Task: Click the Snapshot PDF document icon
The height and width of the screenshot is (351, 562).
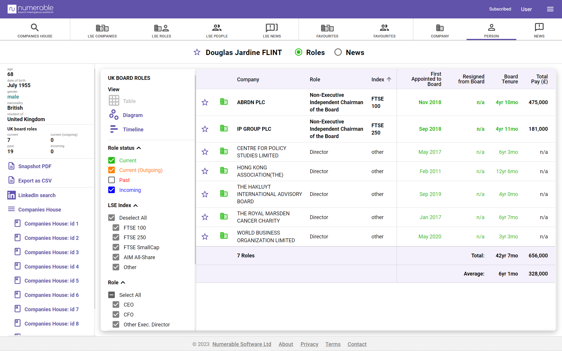Action: [11, 166]
